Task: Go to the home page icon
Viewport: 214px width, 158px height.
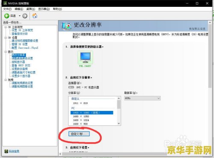Action: [x=35, y=16]
